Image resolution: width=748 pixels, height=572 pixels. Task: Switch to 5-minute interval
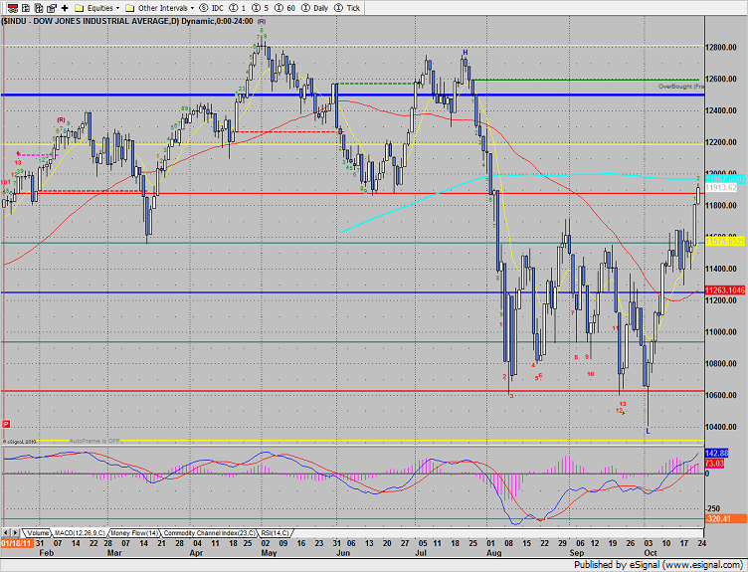pos(260,8)
